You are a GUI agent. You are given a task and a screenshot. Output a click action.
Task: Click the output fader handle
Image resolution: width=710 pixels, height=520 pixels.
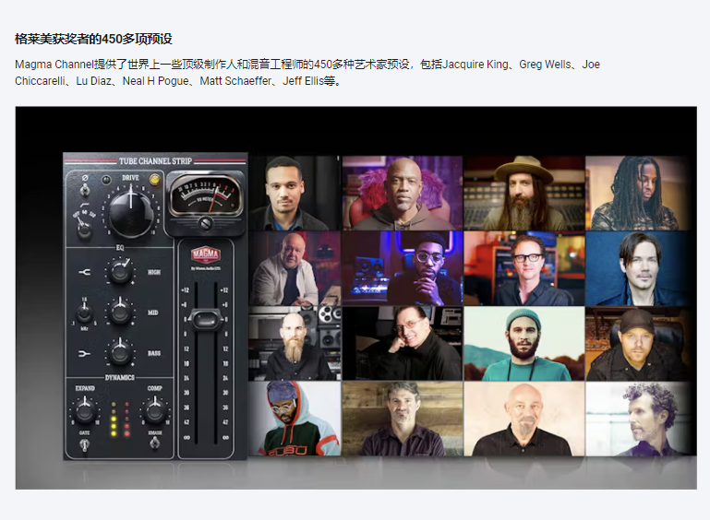tap(205, 320)
